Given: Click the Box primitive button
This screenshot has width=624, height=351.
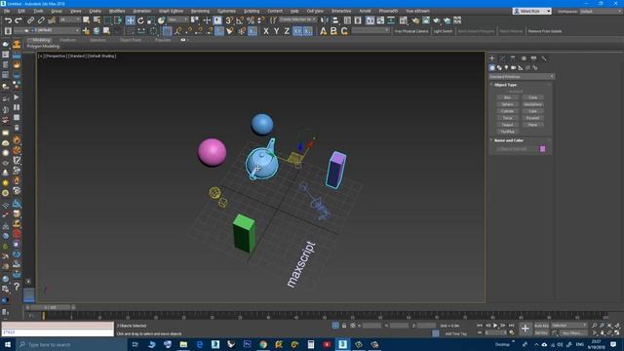Looking at the screenshot, I should click(x=507, y=97).
